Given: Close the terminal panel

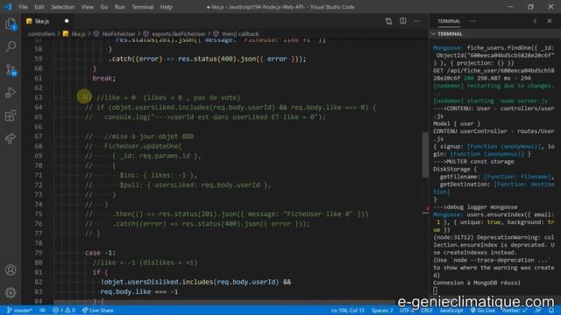Looking at the screenshot, I should [550, 21].
